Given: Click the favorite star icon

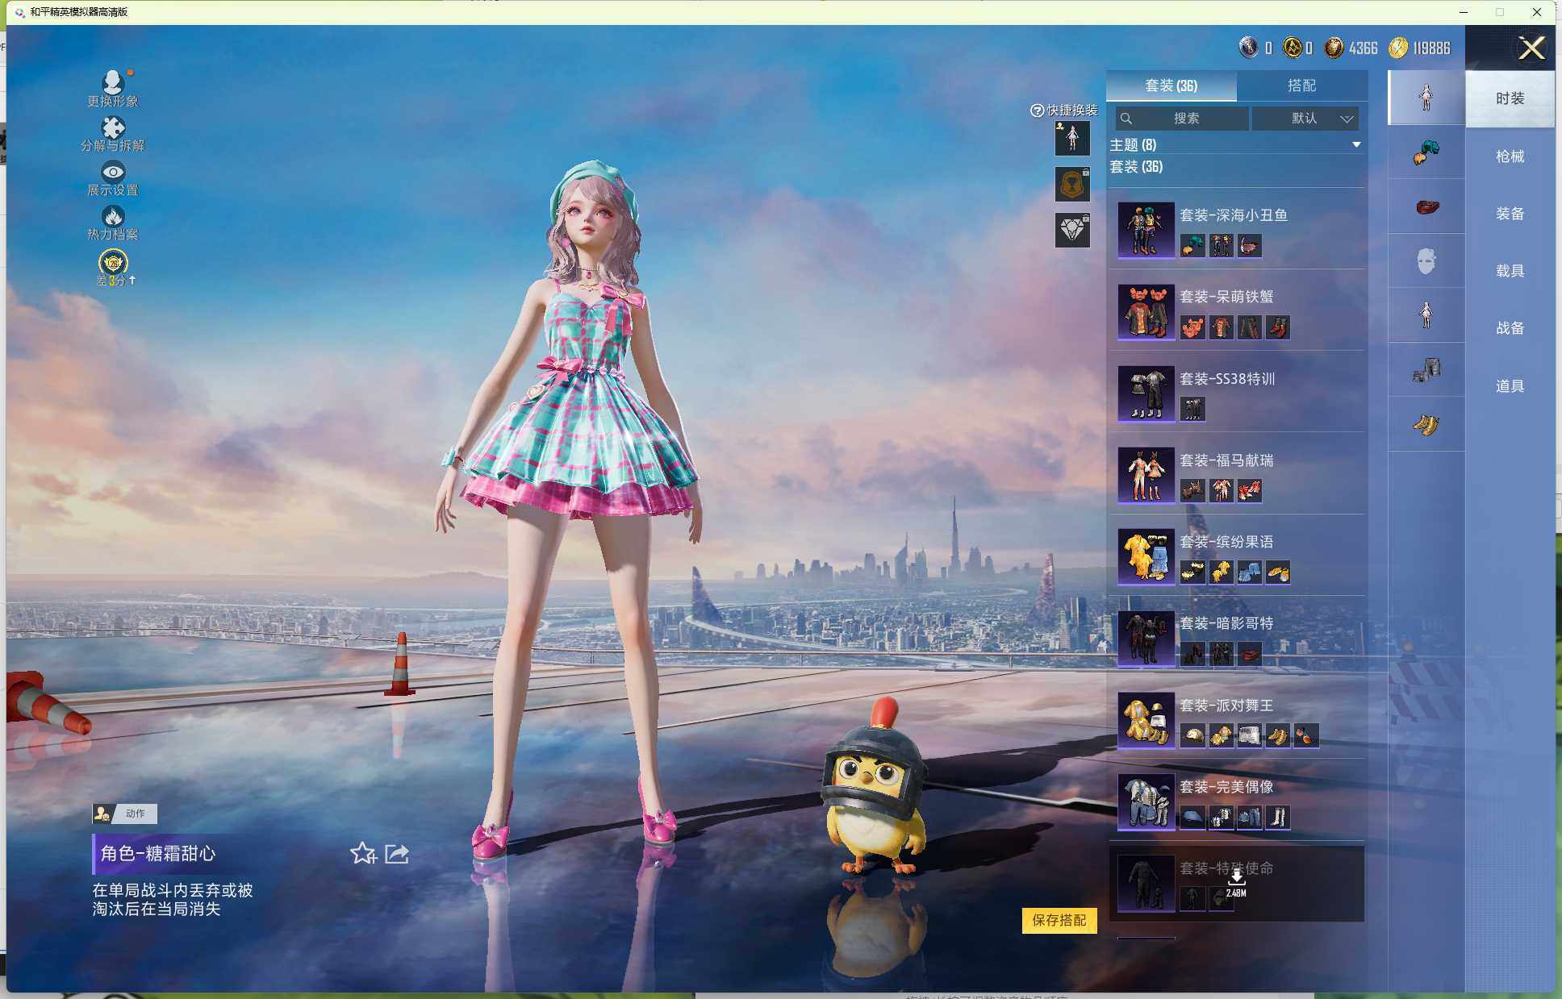Looking at the screenshot, I should point(363,853).
